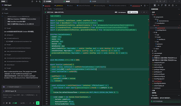Switch to tasks.md (Preview) tab
This screenshot has height=106, width=181.
coord(83,5)
